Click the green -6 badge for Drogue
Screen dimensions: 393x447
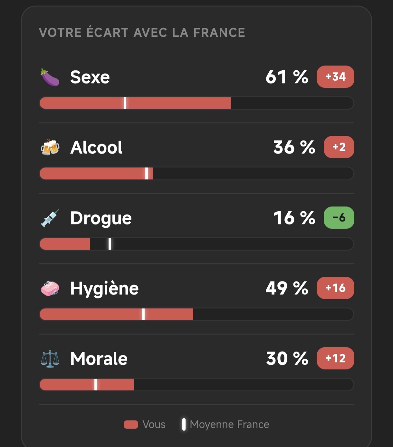click(x=339, y=218)
